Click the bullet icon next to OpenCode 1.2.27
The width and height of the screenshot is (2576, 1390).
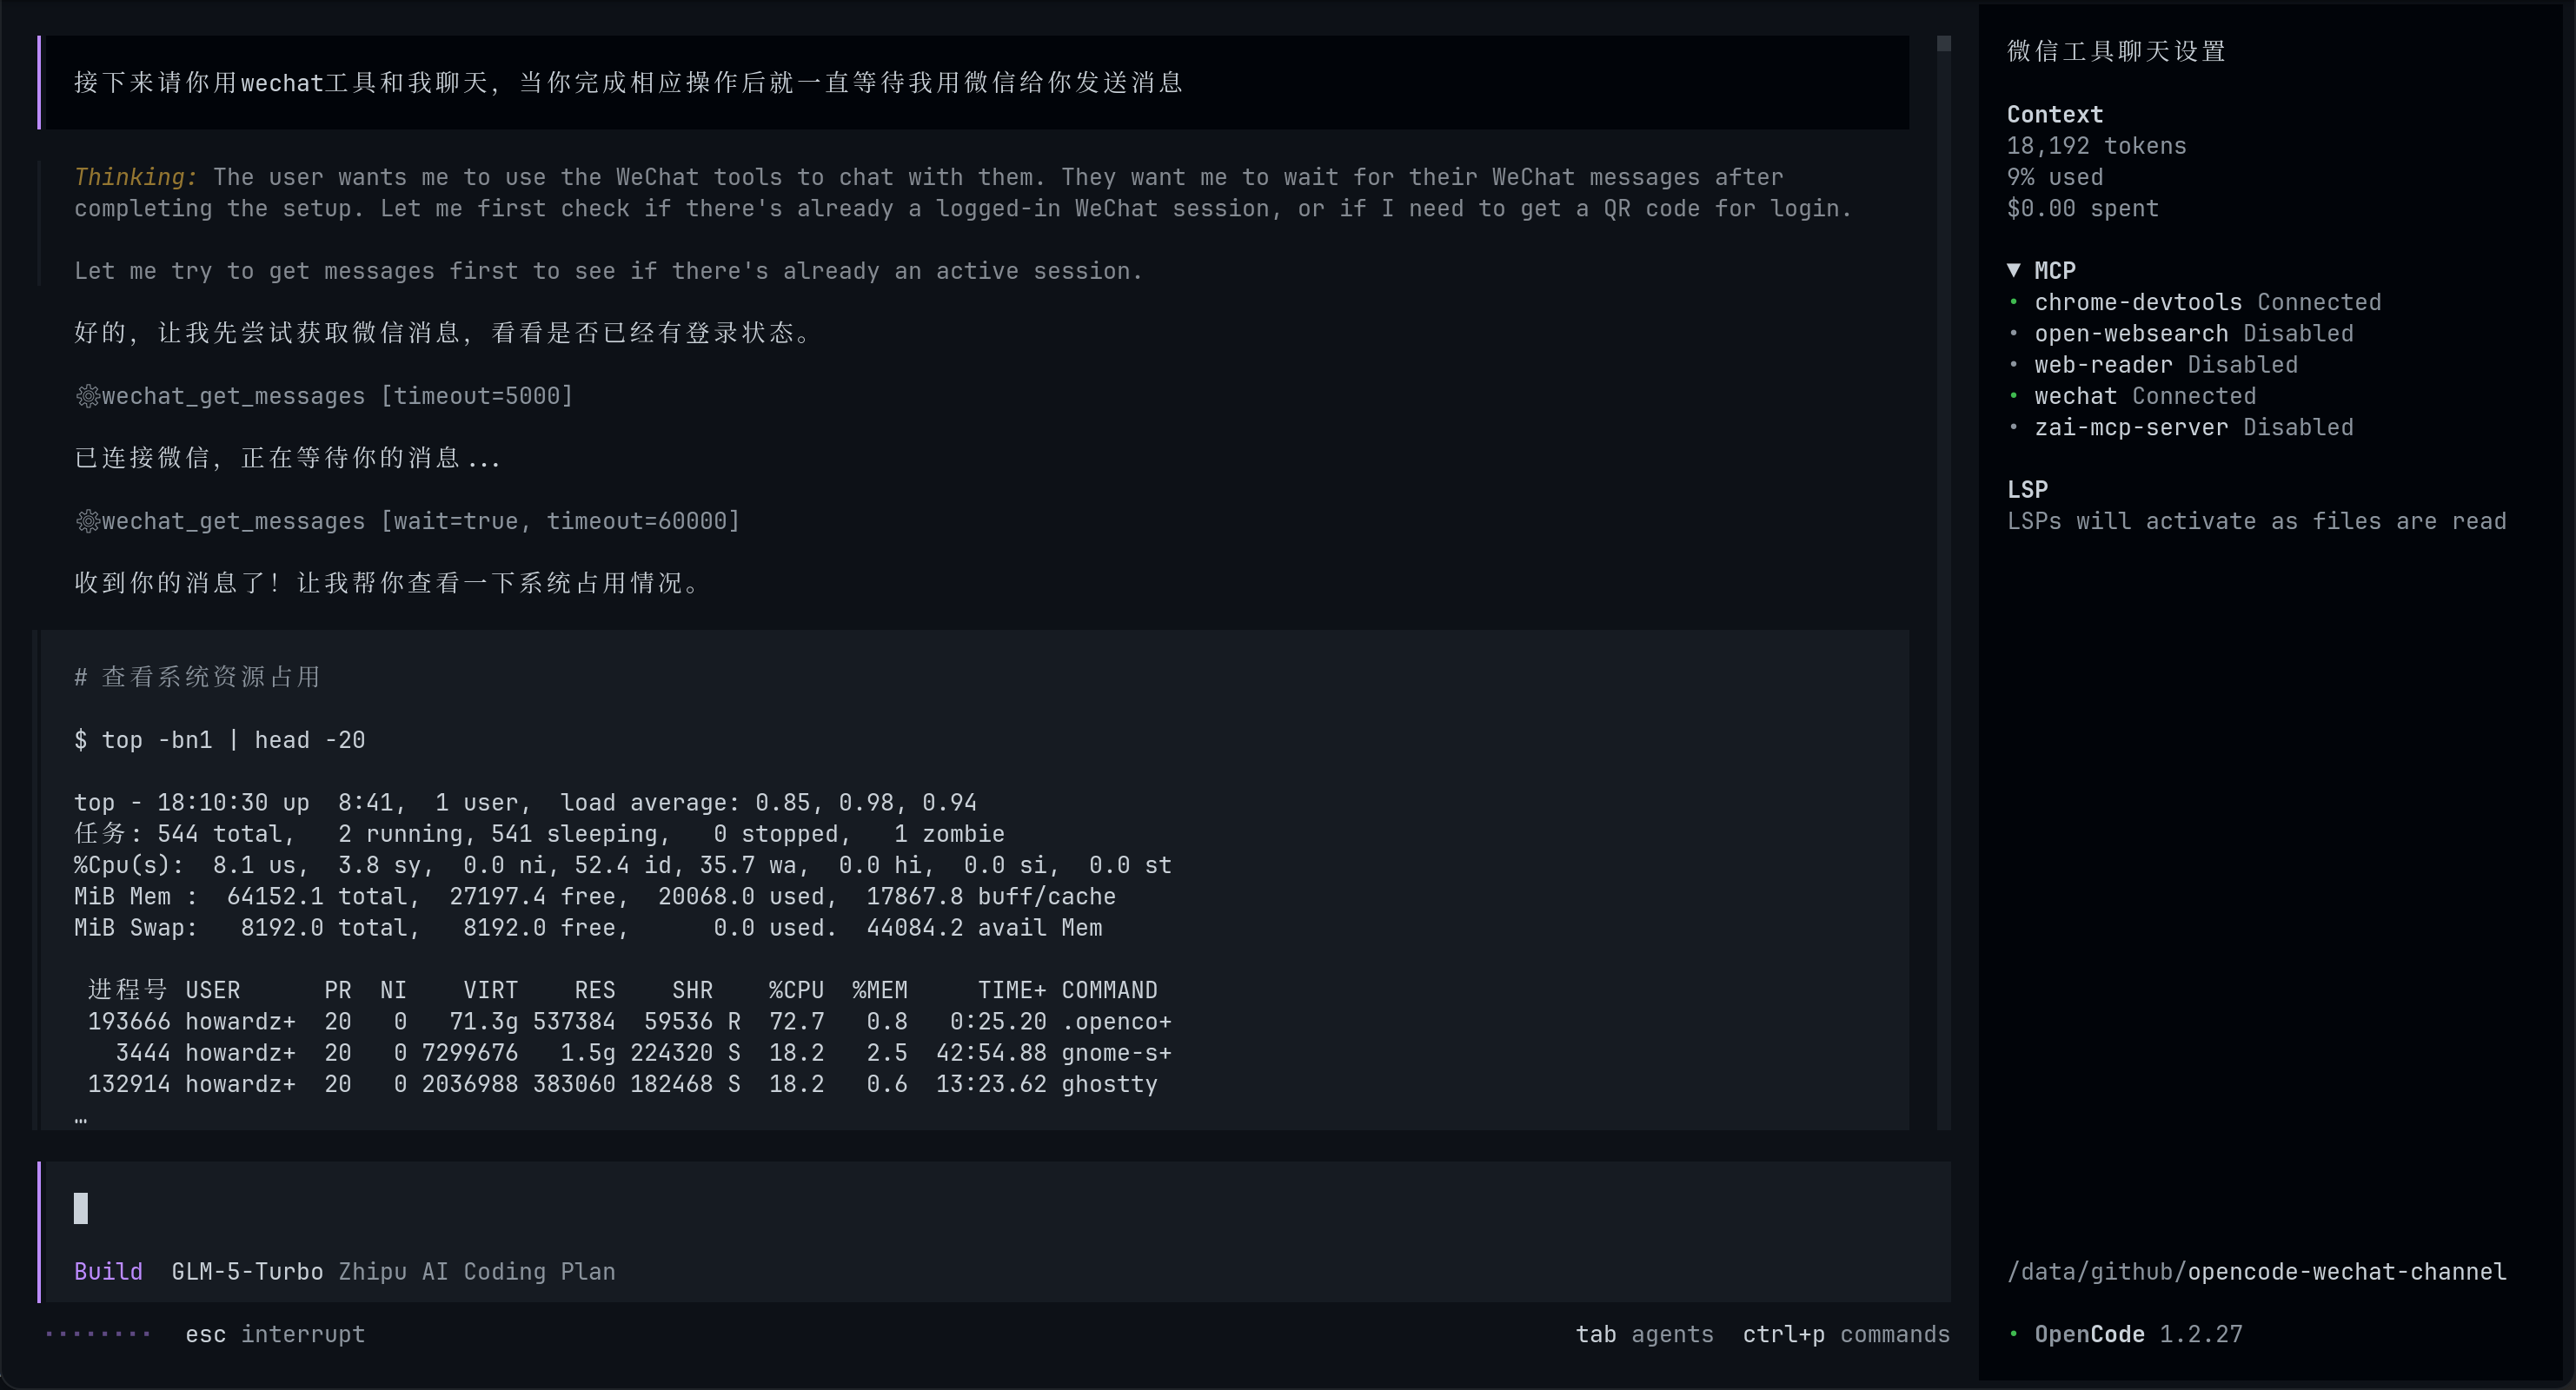click(x=2014, y=1335)
